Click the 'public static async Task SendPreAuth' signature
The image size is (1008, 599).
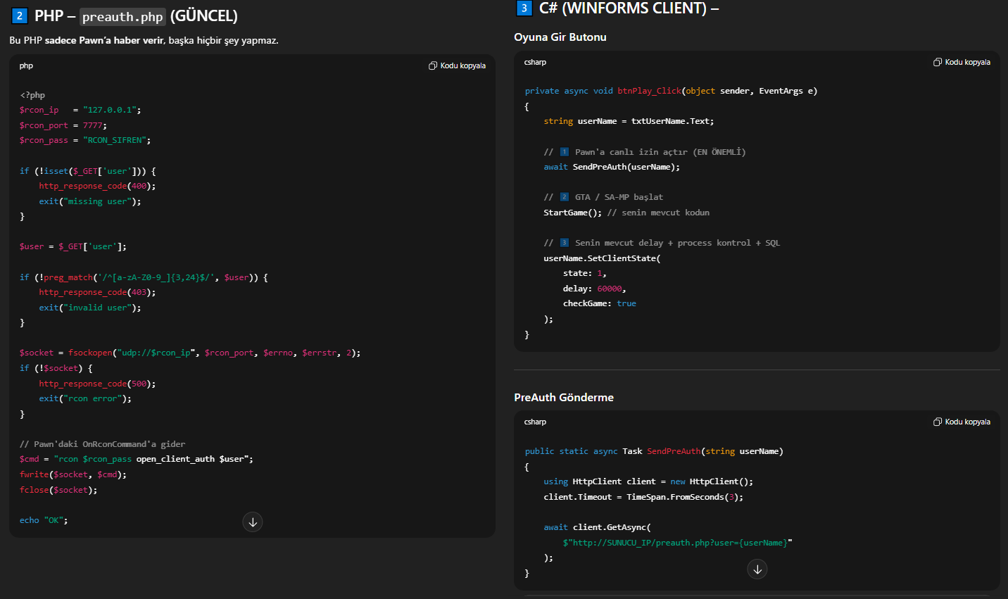[x=654, y=451]
